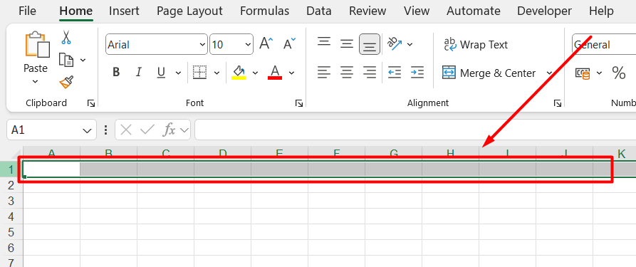Switch to the Data tab
This screenshot has width=636, height=267.
point(319,11)
